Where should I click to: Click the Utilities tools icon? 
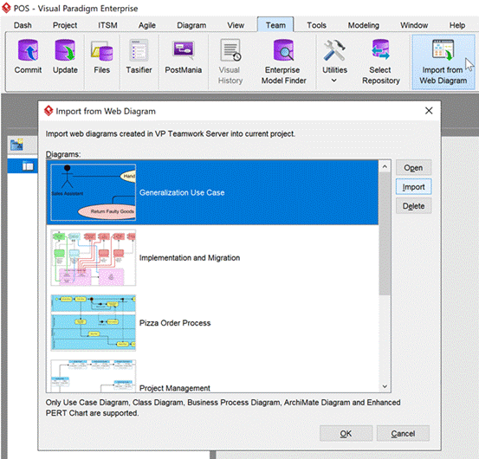point(334,50)
